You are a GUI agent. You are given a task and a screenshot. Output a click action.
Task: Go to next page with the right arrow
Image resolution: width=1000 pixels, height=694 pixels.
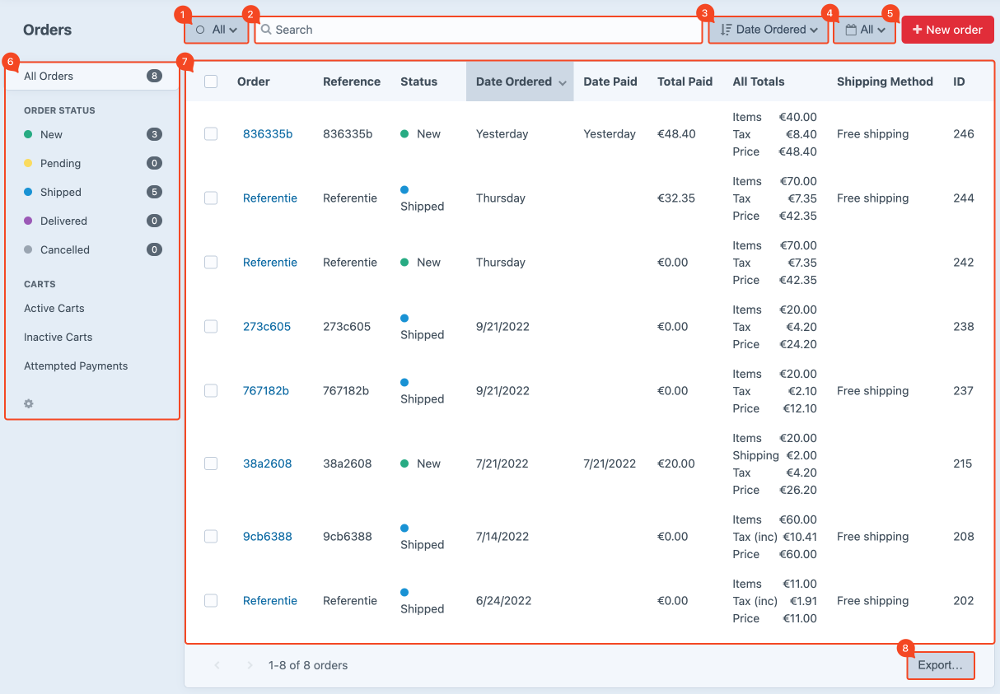pyautogui.click(x=250, y=665)
